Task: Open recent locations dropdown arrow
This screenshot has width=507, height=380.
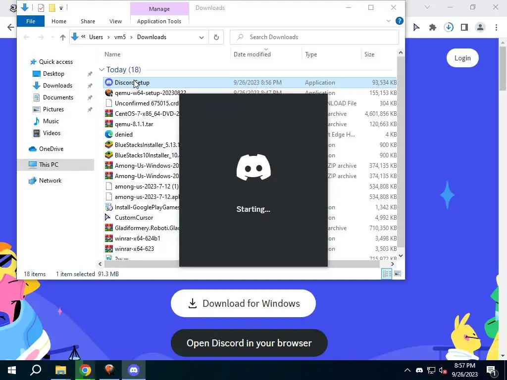Action: 52,37
